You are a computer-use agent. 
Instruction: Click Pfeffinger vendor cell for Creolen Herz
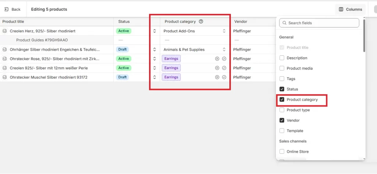pos(242,31)
